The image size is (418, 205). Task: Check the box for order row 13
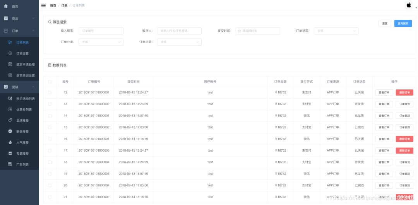(50, 104)
